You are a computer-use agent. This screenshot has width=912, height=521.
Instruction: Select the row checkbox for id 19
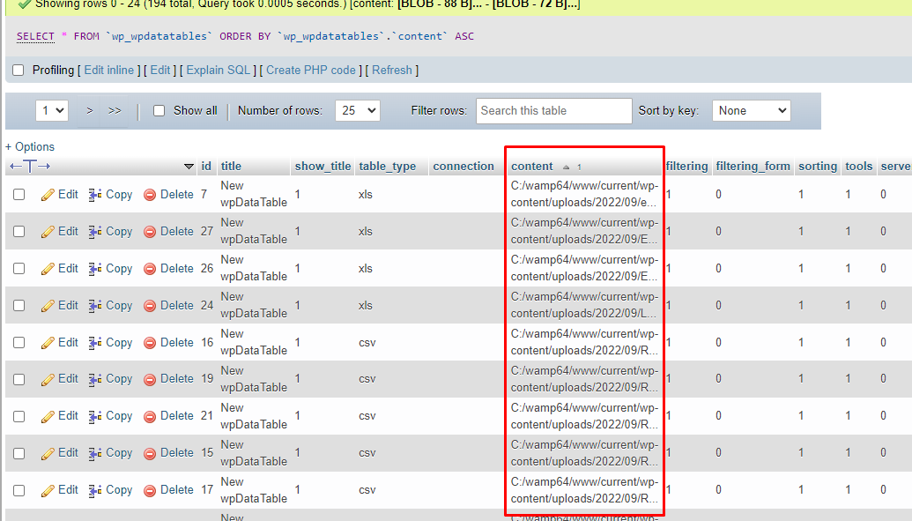pyautogui.click(x=19, y=379)
